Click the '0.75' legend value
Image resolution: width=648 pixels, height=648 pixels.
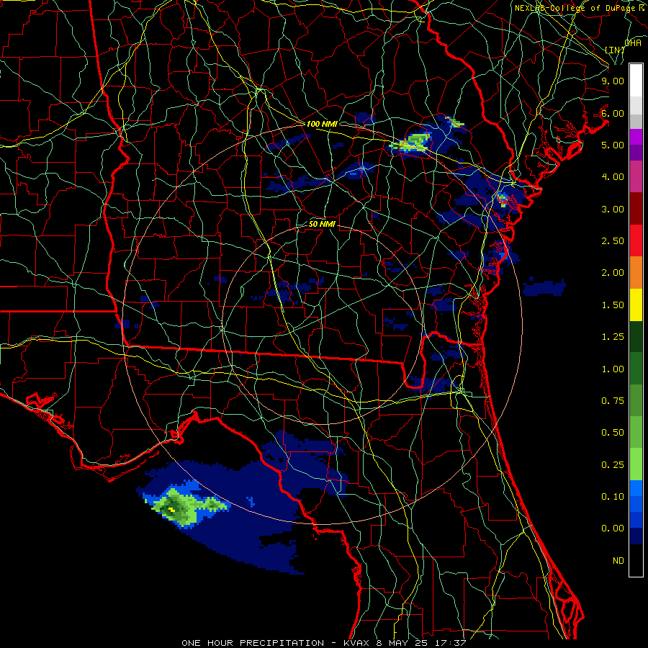(x=613, y=400)
